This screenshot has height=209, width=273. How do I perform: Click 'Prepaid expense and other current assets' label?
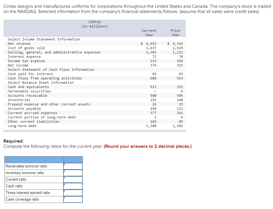49,104
